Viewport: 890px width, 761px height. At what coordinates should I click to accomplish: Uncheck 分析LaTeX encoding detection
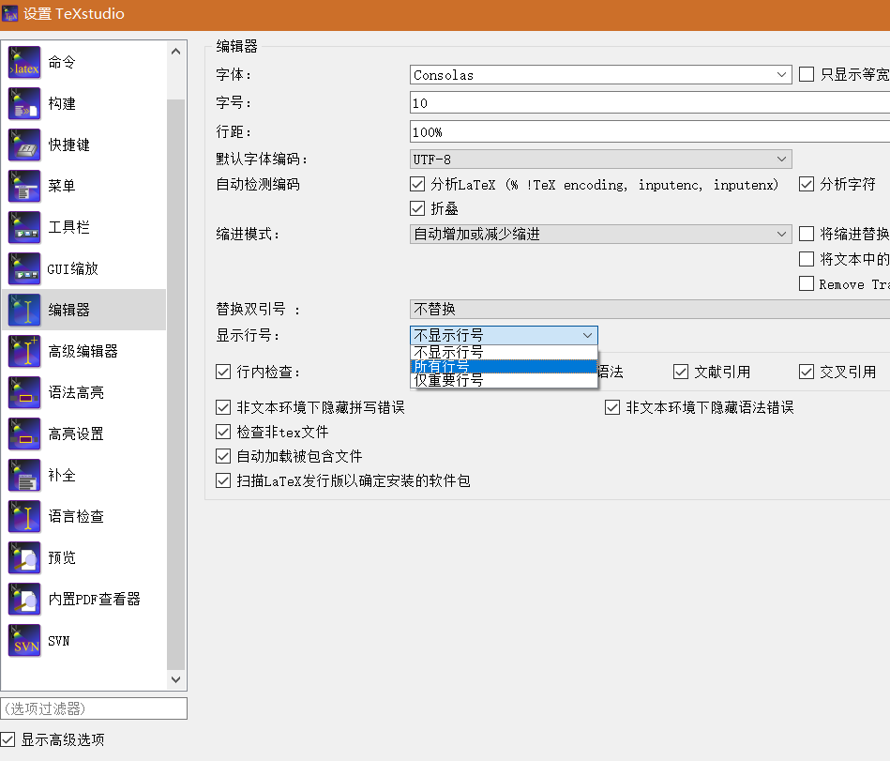[417, 184]
